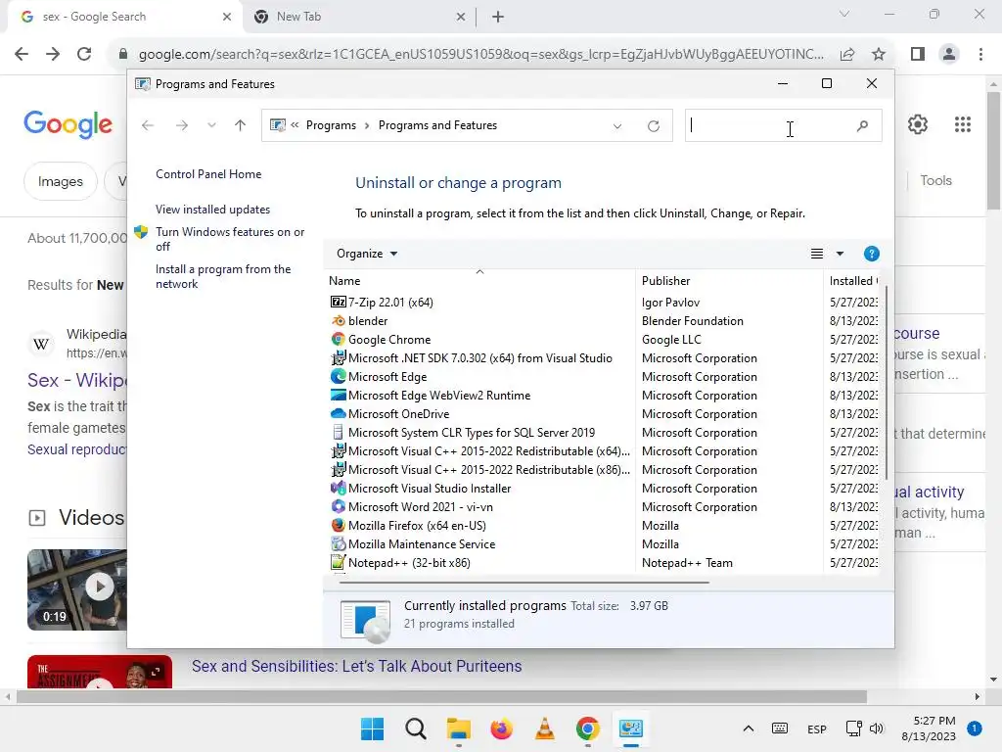Click the Microsoft Word 2021 icon
Viewport: 1002px width, 752px height.
[x=338, y=506]
